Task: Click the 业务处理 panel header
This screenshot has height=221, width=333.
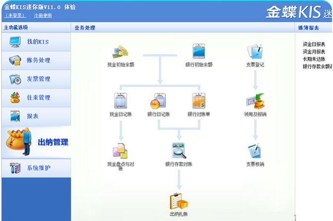Action: coord(85,28)
